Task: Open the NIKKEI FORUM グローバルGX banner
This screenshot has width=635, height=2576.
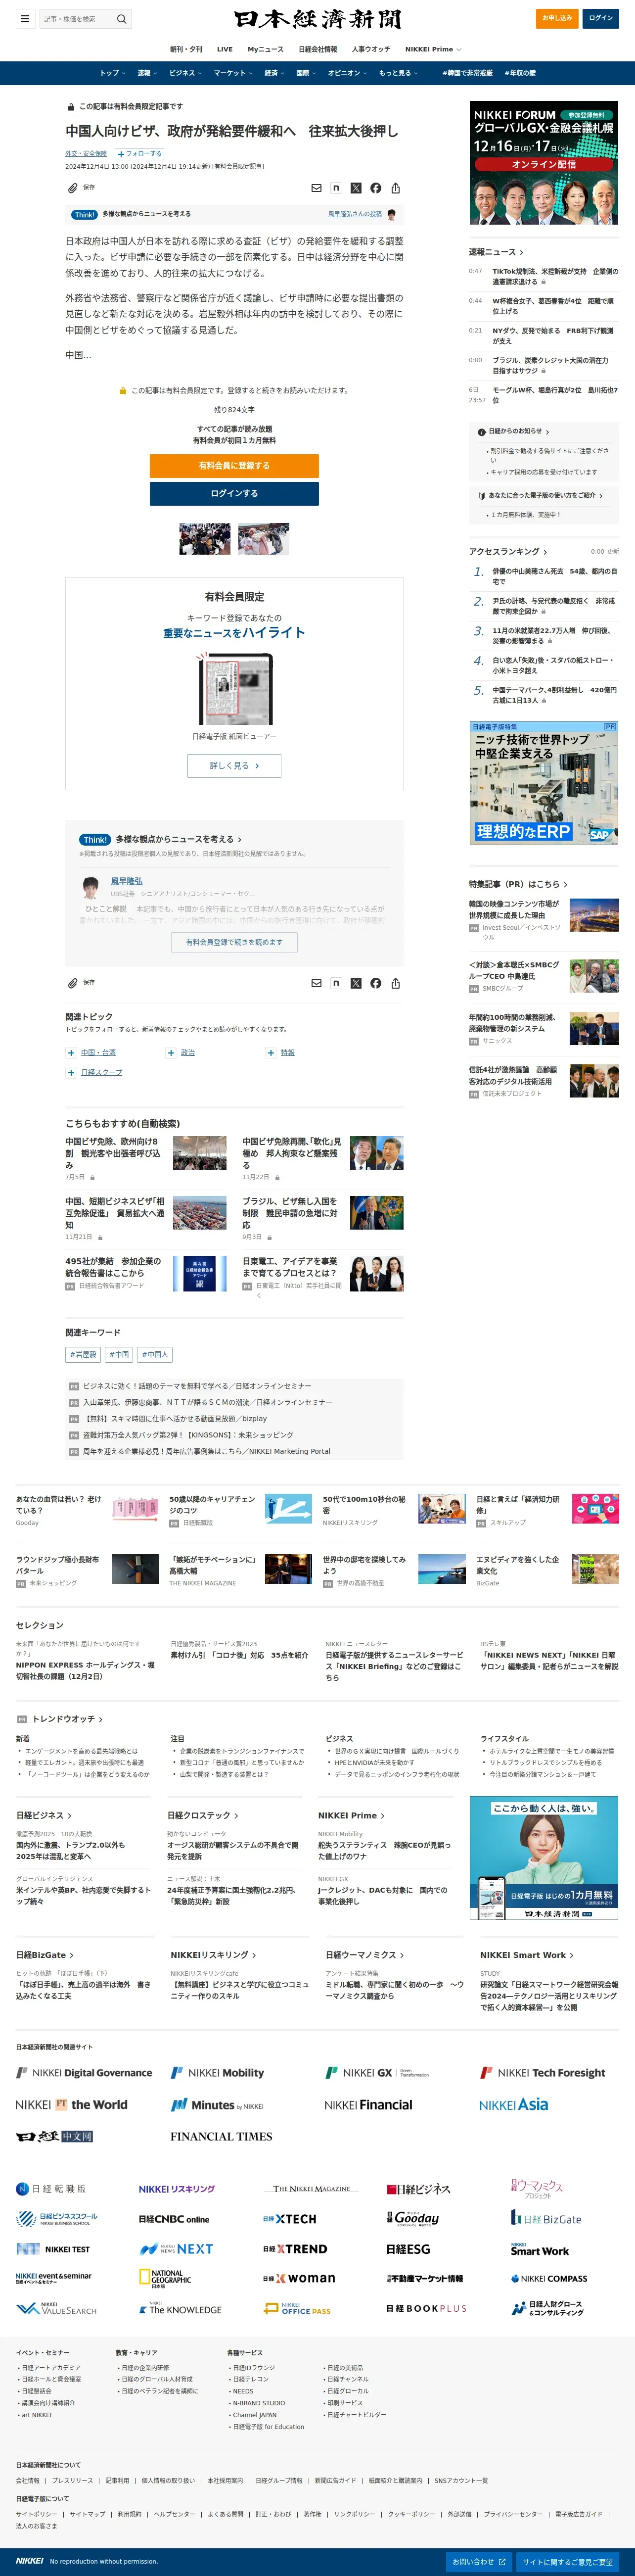Action: pos(544,164)
